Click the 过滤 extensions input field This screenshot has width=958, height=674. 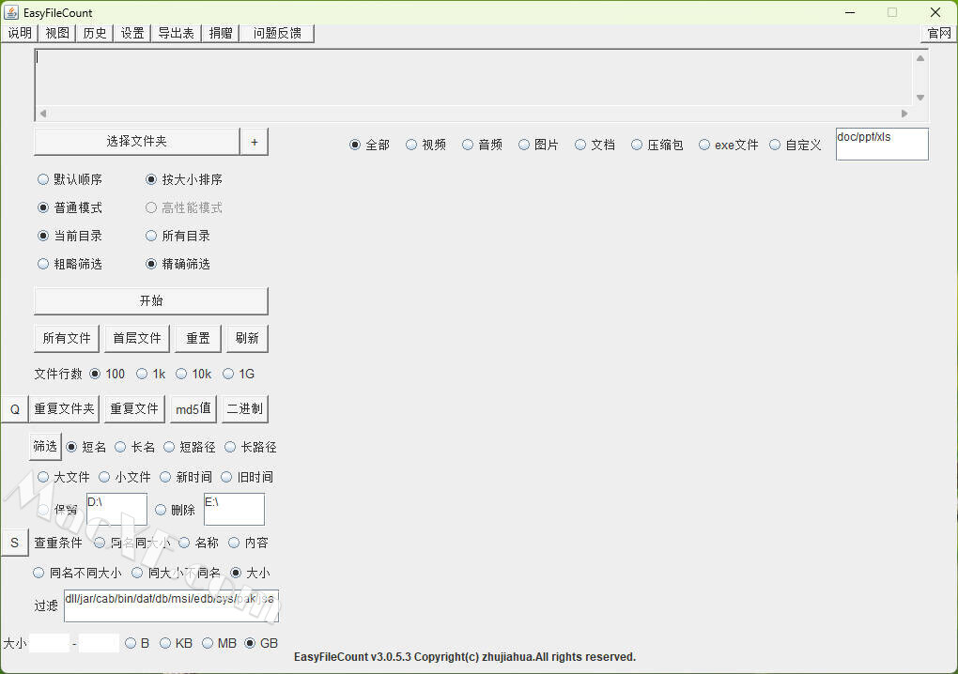click(x=170, y=606)
